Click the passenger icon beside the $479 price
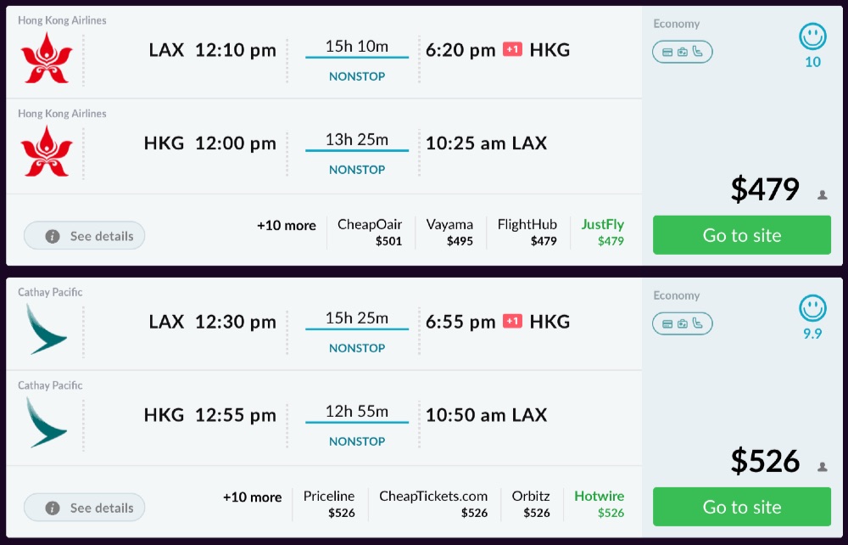 pos(822,195)
